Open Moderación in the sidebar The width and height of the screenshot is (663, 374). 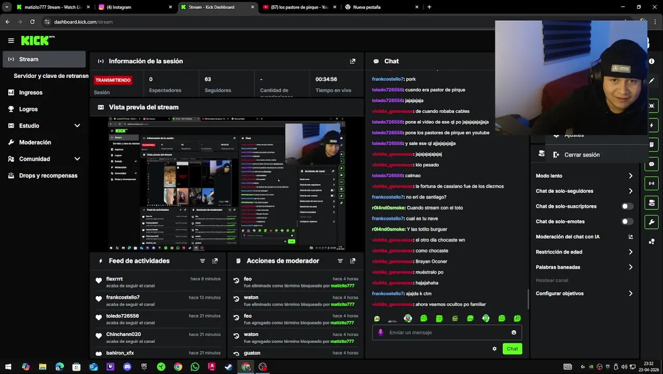tap(35, 142)
